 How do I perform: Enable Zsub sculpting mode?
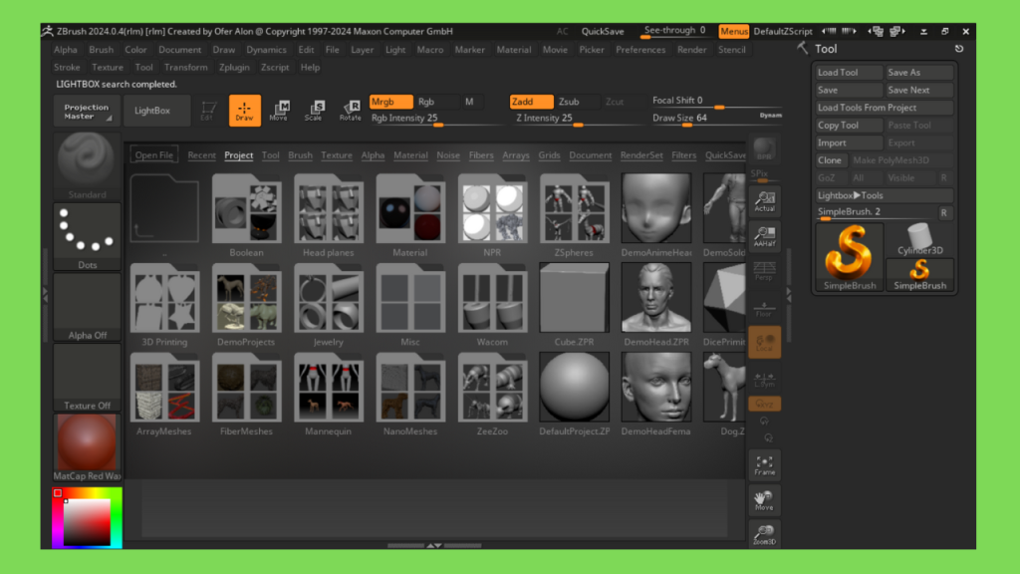coord(569,102)
